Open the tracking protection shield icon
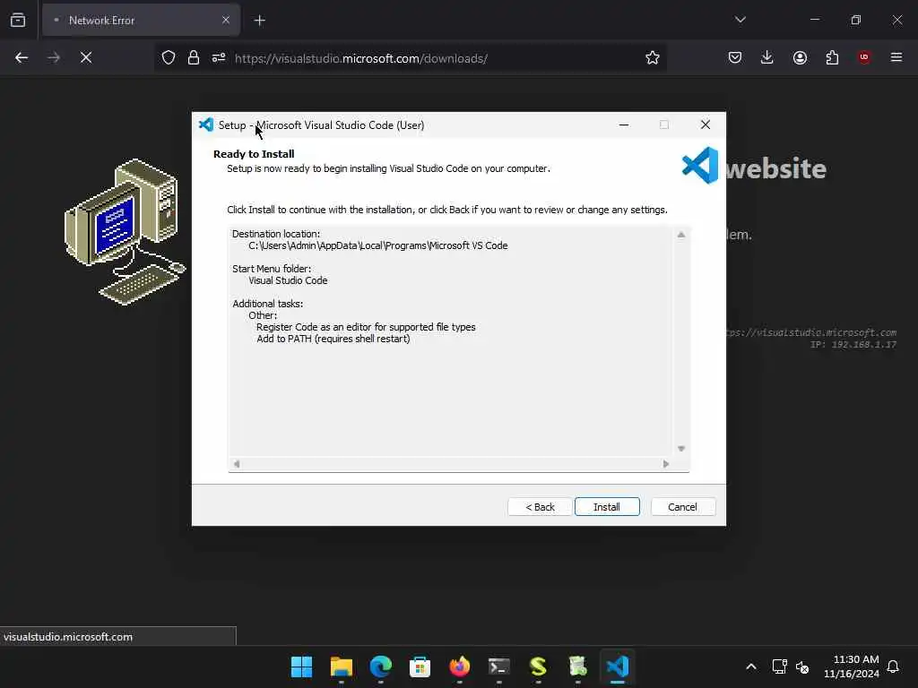Viewport: 918px width, 688px height. pos(169,57)
